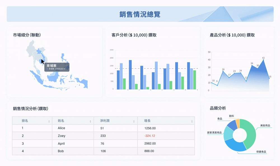
Task: Click the 2500 axis label on the bar chart
Action: 112,50
